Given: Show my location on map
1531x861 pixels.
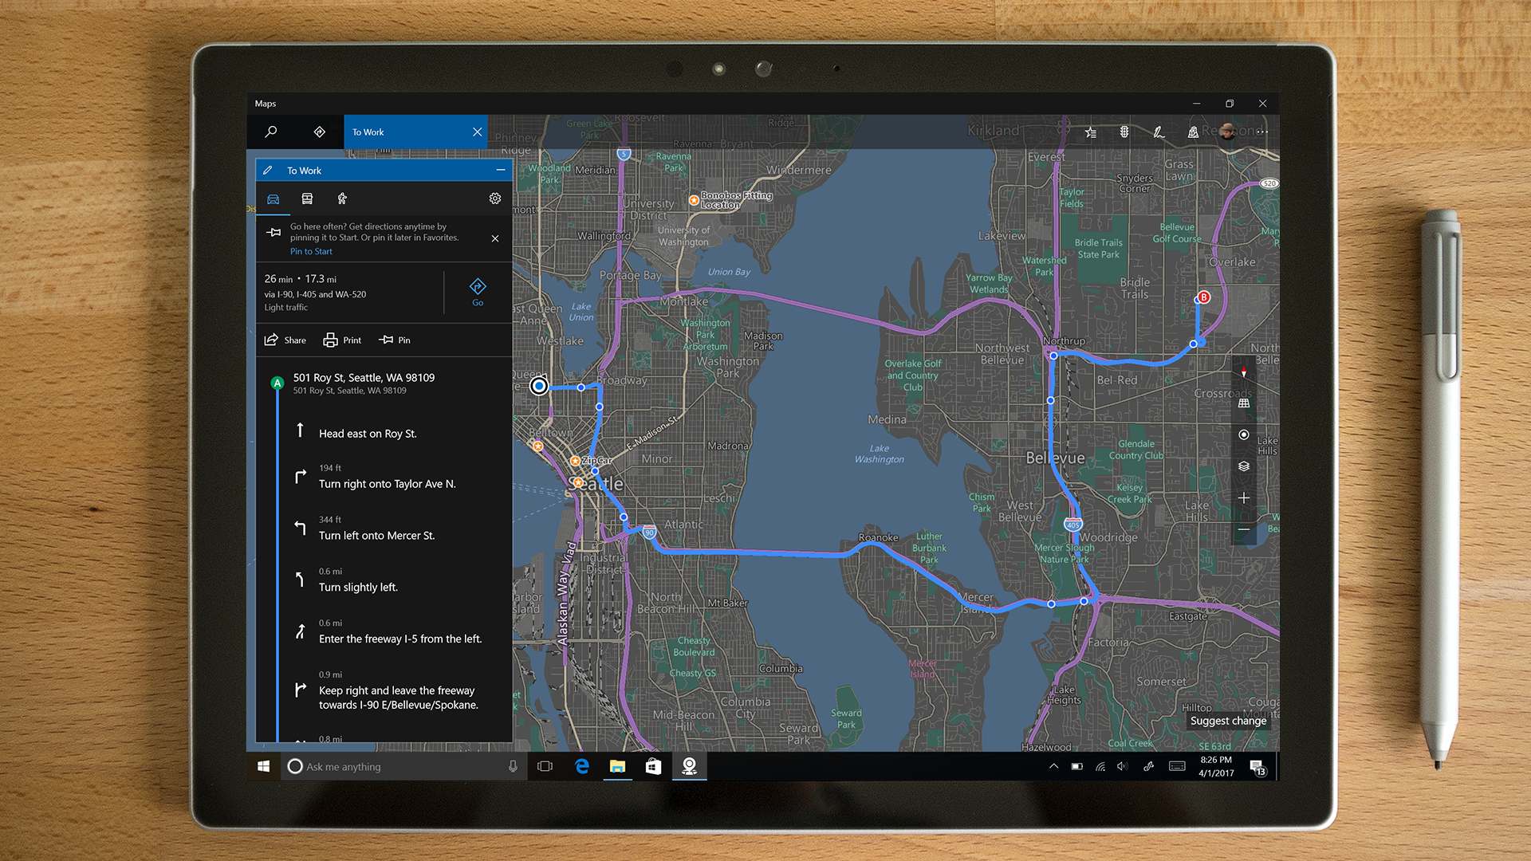Looking at the screenshot, I should (1243, 434).
